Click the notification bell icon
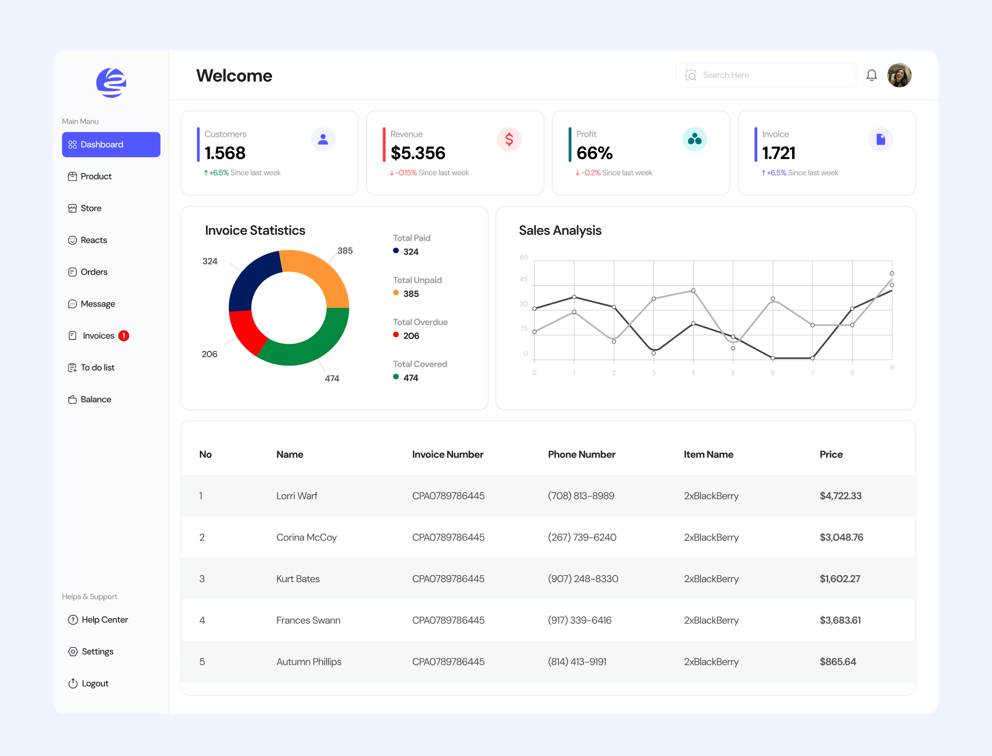The width and height of the screenshot is (992, 756). [x=872, y=75]
